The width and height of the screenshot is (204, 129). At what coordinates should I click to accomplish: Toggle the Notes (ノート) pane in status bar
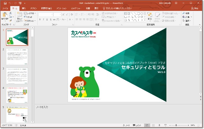[126, 125]
